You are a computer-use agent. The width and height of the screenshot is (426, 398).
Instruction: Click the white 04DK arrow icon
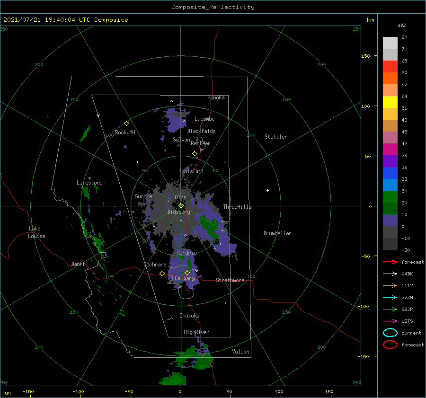[390, 274]
